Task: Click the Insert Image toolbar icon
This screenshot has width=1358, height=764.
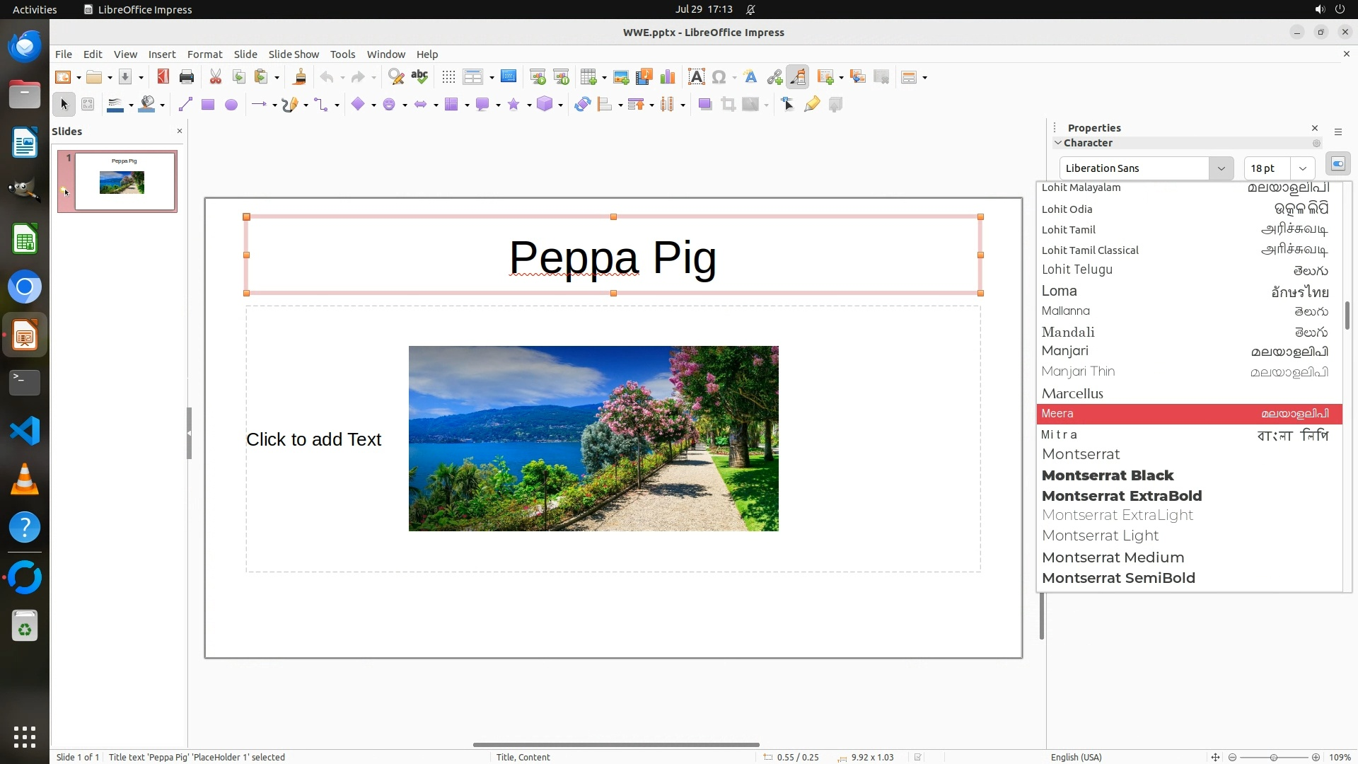Action: click(621, 77)
